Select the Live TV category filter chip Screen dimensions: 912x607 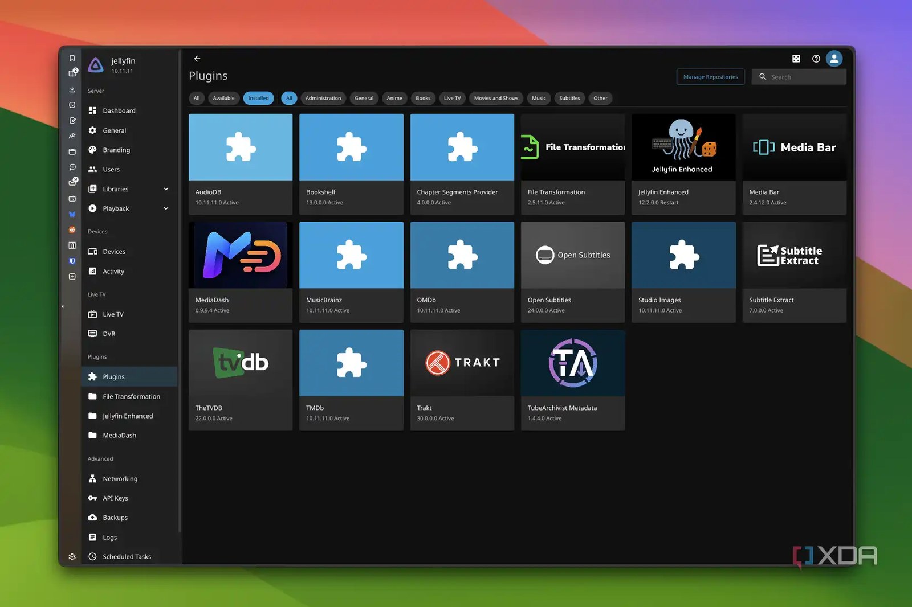(453, 98)
